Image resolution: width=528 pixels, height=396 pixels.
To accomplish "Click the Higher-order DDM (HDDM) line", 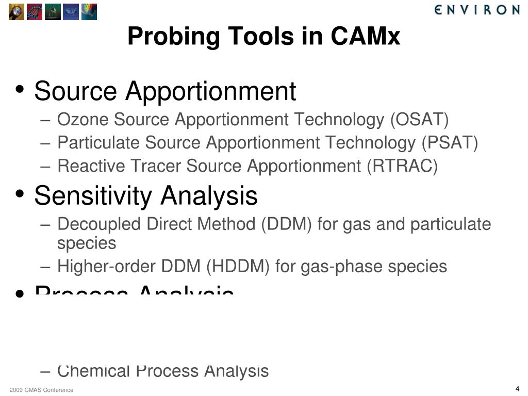I will (252, 267).
